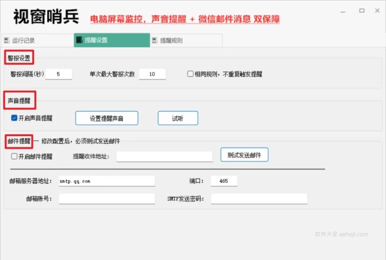Image resolution: width=386 pixels, height=260 pixels.
Task: Click the 单次最大警报次数 input field
Action: pos(152,74)
